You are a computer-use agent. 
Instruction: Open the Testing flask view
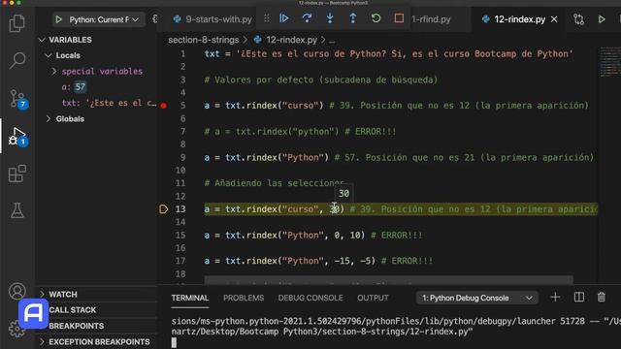pyautogui.click(x=17, y=210)
